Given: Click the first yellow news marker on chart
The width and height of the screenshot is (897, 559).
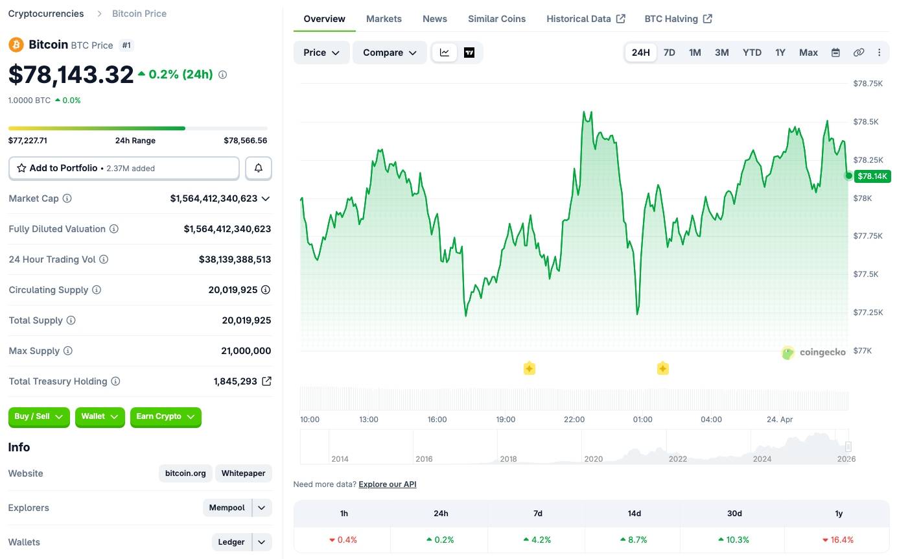Looking at the screenshot, I should point(529,368).
